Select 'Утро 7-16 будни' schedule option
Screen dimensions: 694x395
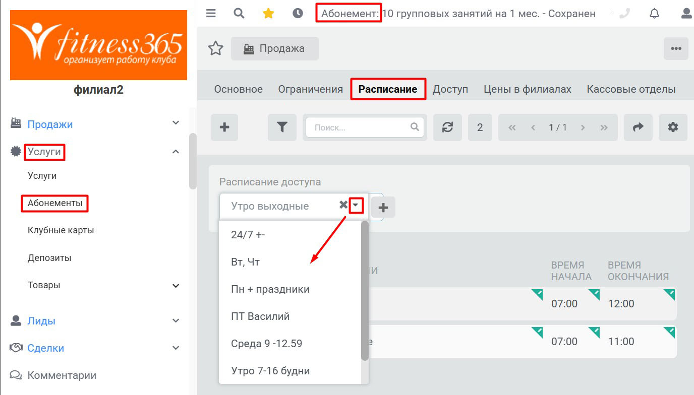291,371
